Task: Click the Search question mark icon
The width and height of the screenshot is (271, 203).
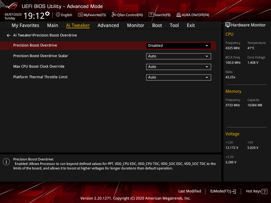Action: [151, 15]
